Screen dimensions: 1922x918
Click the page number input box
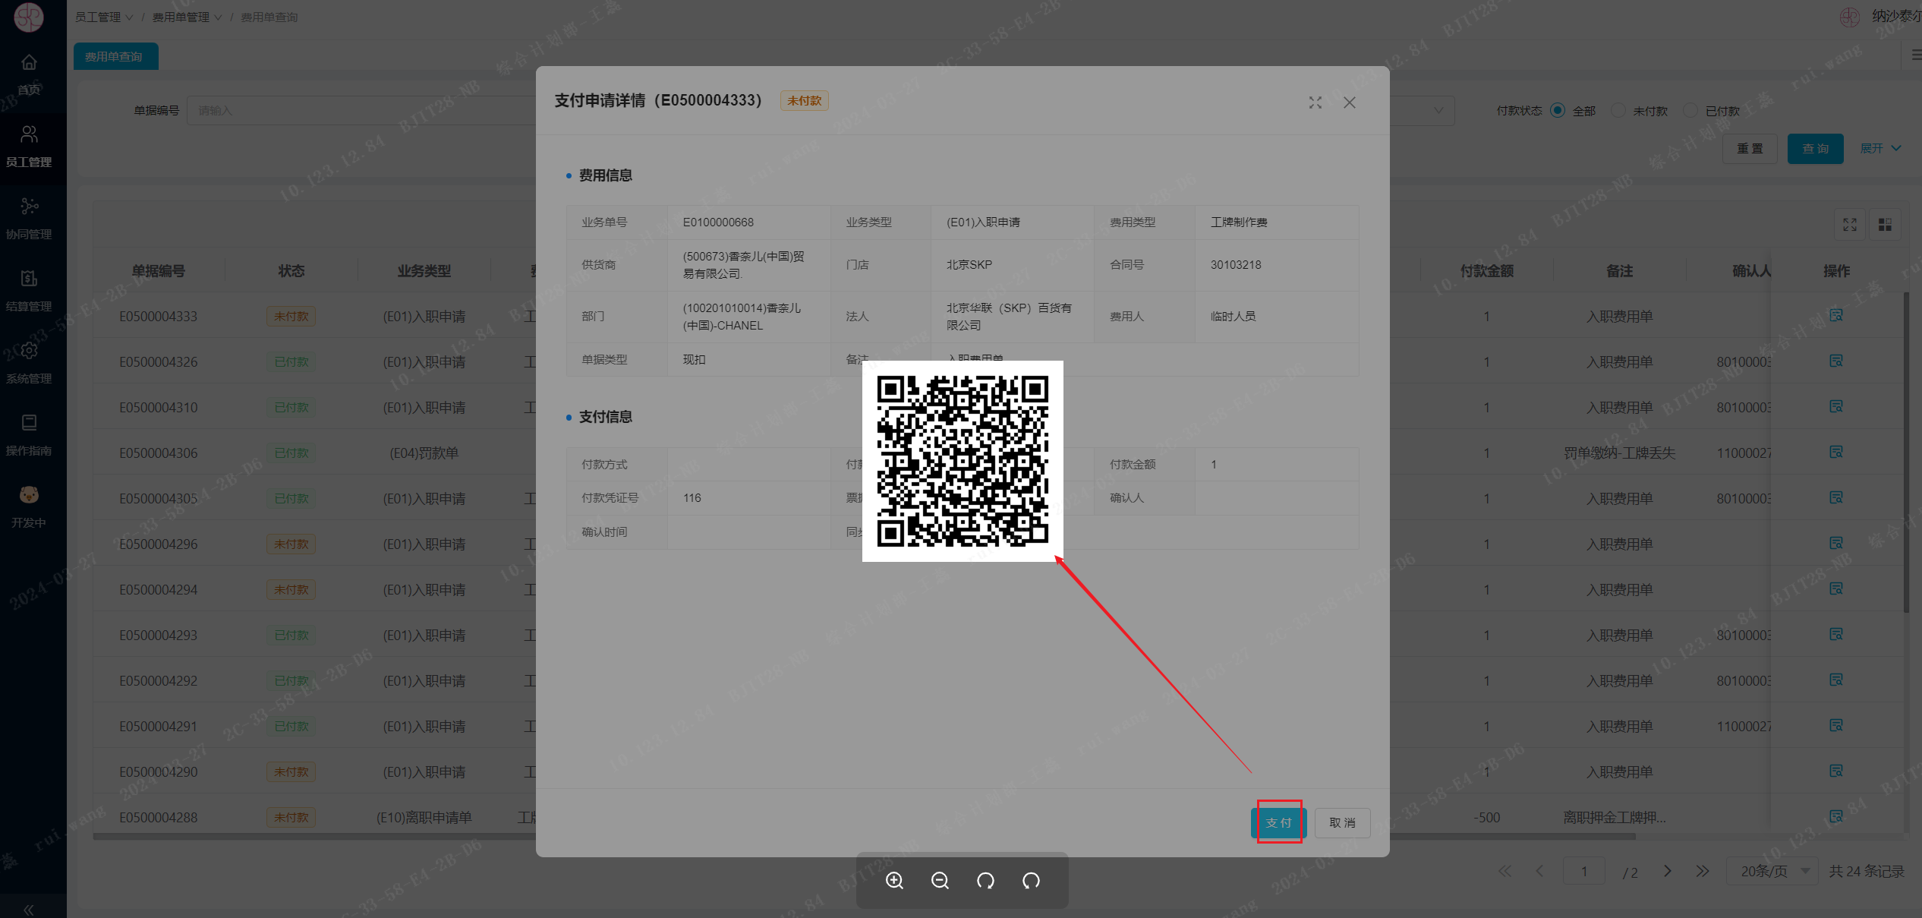[1584, 871]
